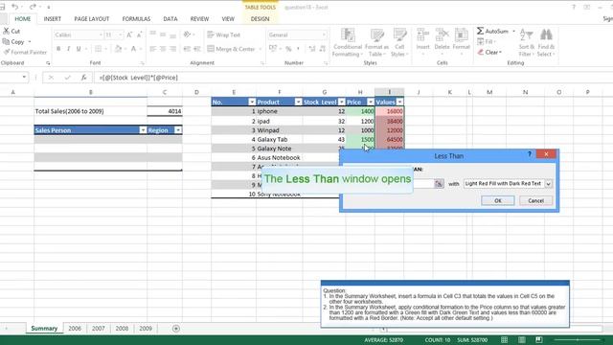This screenshot has height=345, width=613.
Task: Select the 'Galaxy Tab' product cell
Action: click(279, 139)
